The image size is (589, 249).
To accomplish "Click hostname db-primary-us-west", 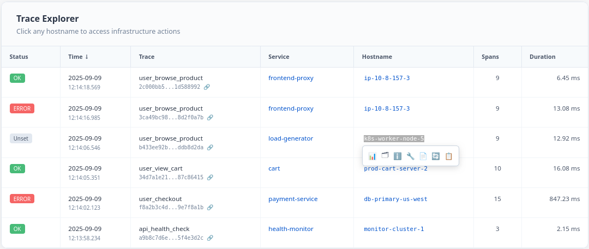I will click(x=395, y=199).
